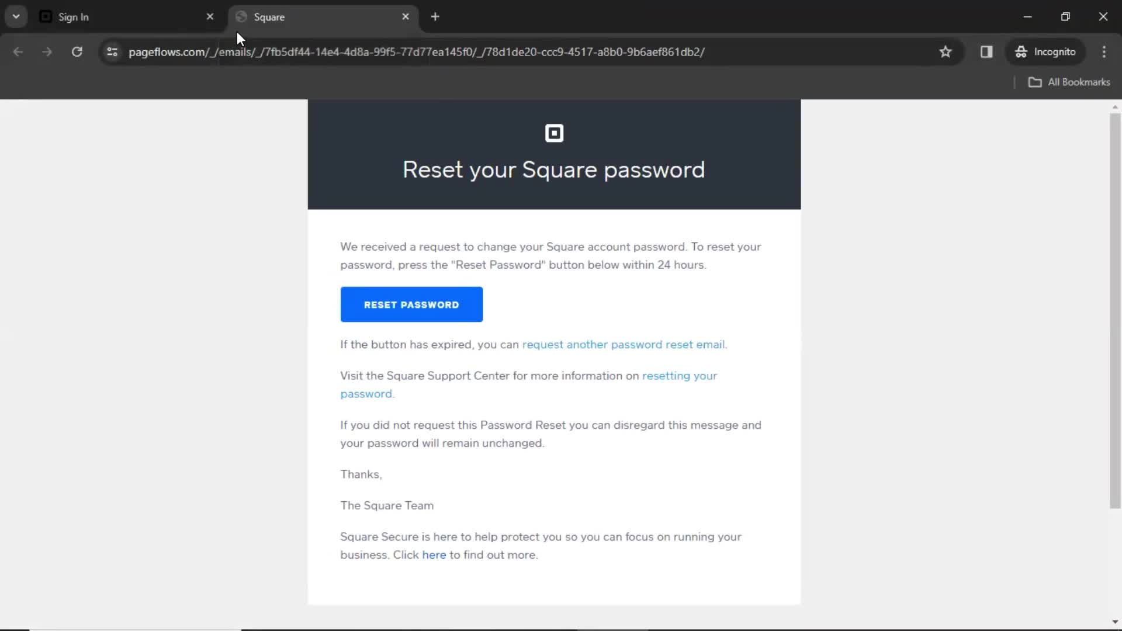Open the All Bookmarks folder
This screenshot has height=631, width=1122.
1069,82
